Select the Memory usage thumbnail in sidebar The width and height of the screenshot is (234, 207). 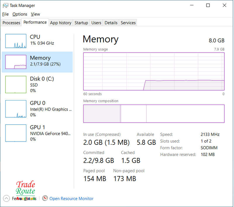(16, 62)
